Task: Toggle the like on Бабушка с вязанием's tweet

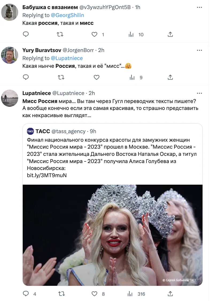Action: coord(94,34)
